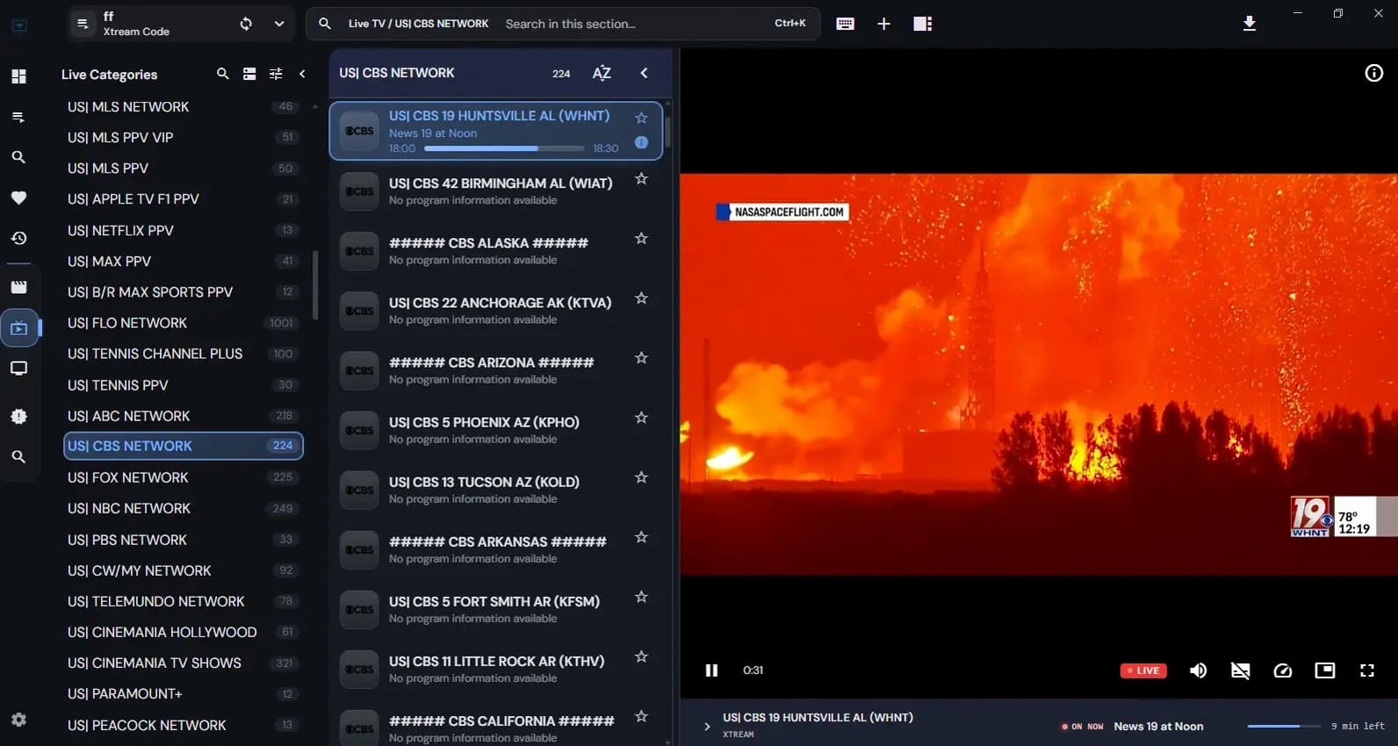Screen dimensions: 1398x746
Task: Open the favorites heart icon in sidebar
Action: pyautogui.click(x=18, y=197)
